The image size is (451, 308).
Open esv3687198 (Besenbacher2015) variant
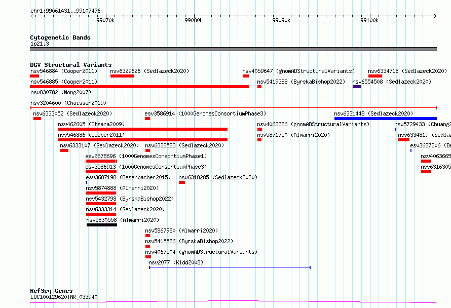pyautogui.click(x=128, y=177)
